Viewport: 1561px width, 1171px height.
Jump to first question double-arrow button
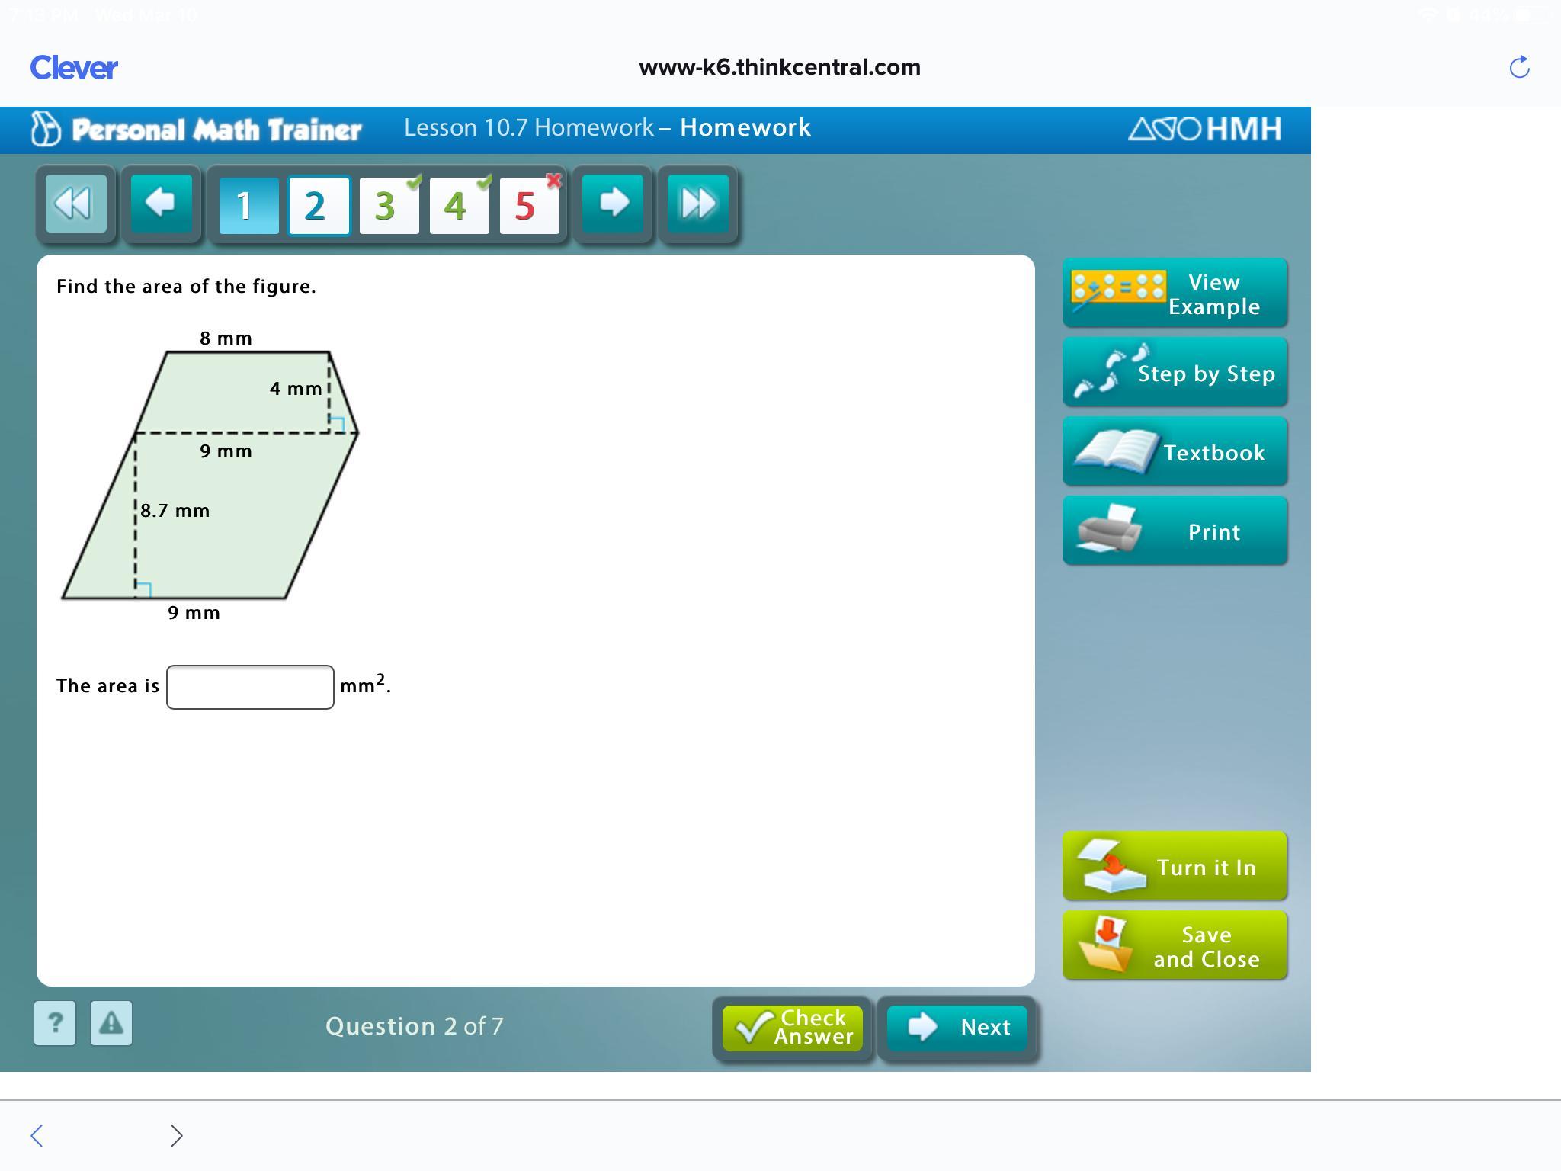(75, 204)
